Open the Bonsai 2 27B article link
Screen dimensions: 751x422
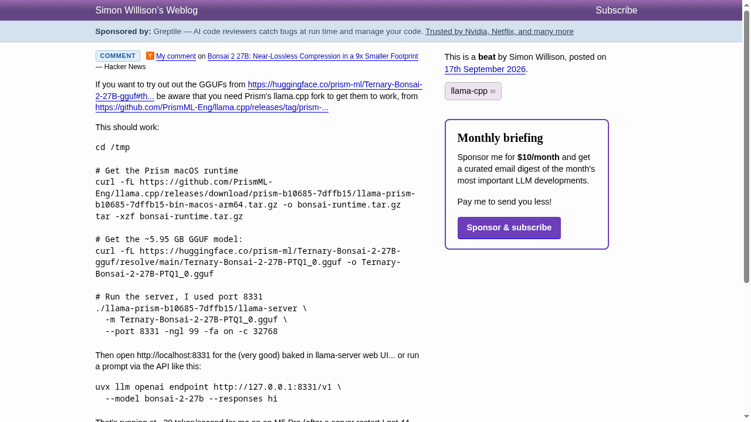pyautogui.click(x=313, y=56)
